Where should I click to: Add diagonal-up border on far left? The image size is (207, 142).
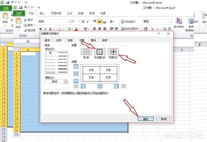pos(76,86)
